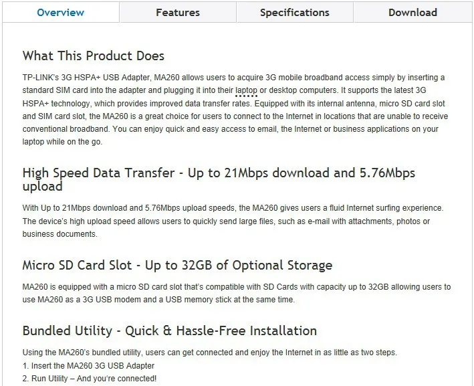Click step '1. Insert the MA260 3G USB Adapter'

(x=88, y=366)
